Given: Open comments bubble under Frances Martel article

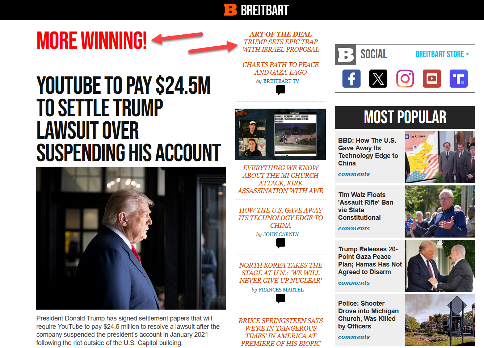Looking at the screenshot, I should [x=281, y=298].
